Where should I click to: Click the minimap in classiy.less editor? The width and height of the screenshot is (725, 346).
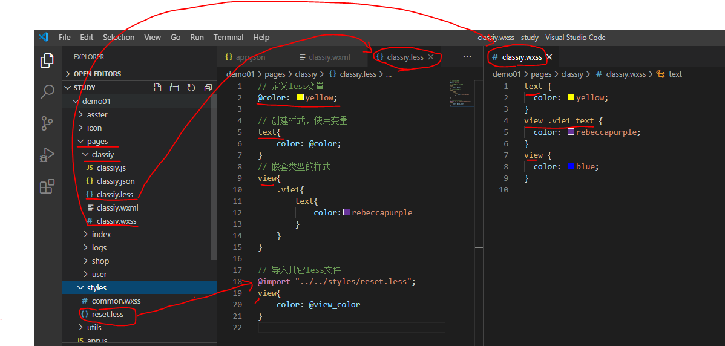point(461,94)
